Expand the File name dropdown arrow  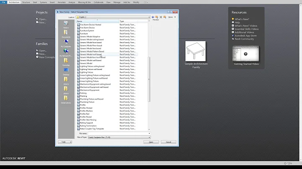[x=149, y=133]
